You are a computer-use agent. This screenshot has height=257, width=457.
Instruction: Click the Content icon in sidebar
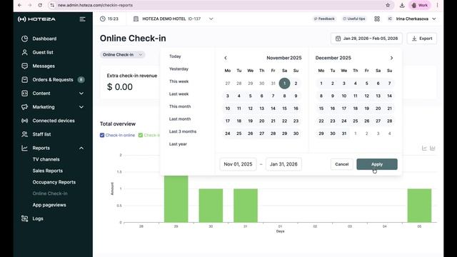pos(25,94)
